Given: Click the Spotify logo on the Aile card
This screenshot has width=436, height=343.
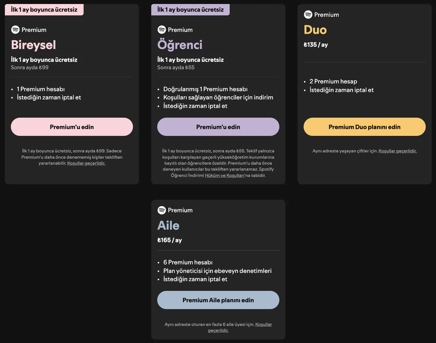Looking at the screenshot, I should point(161,210).
